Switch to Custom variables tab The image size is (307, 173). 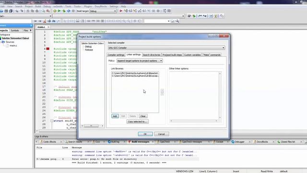tap(192, 55)
